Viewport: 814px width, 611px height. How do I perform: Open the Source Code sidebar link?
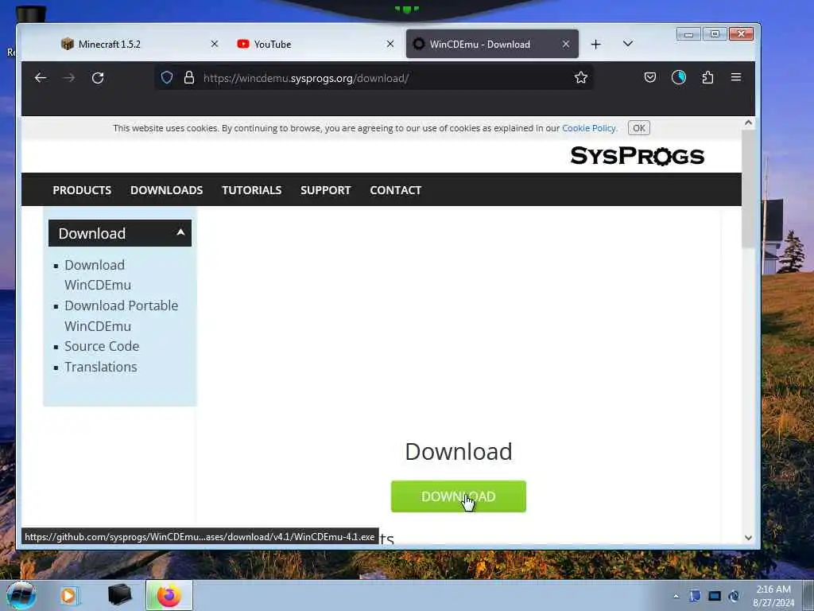(x=102, y=346)
